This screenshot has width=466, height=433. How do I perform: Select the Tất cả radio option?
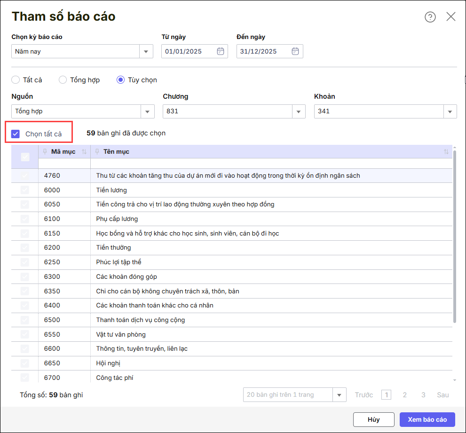tap(16, 80)
